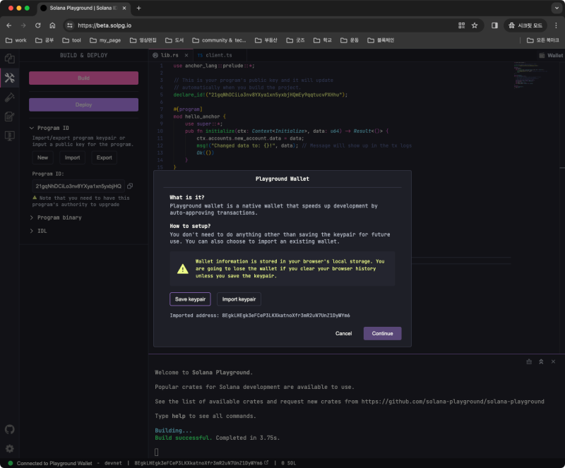The image size is (565, 468).
Task: Click the incognito mode 시크릿 모드 indicator
Action: [525, 25]
